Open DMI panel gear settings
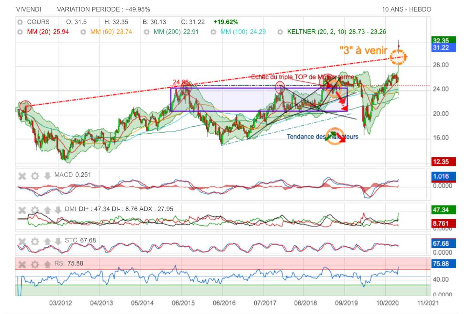The width and height of the screenshot is (475, 314). (x=35, y=210)
